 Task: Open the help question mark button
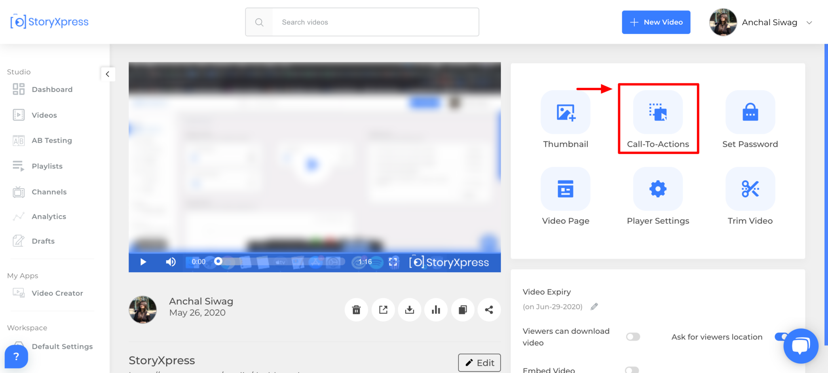click(16, 356)
